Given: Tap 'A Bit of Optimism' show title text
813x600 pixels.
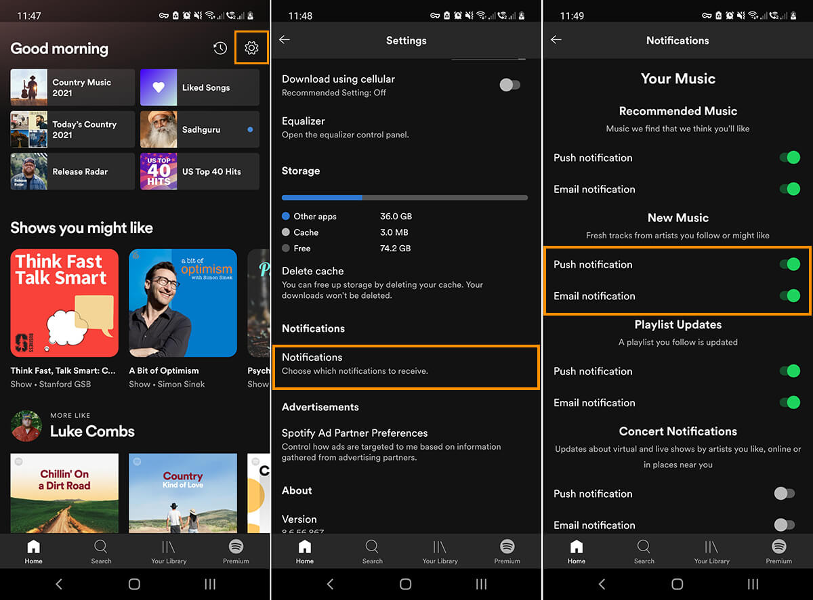Looking at the screenshot, I should coord(164,370).
